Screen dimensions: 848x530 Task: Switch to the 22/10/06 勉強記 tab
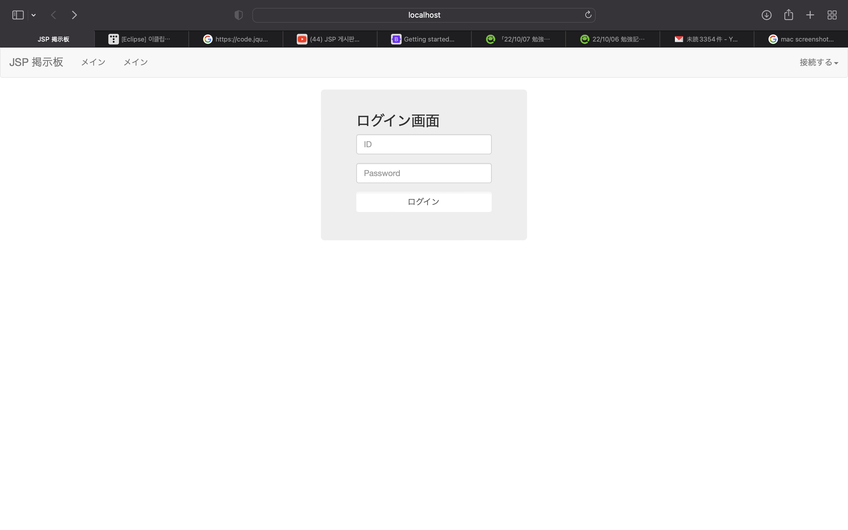(613, 39)
